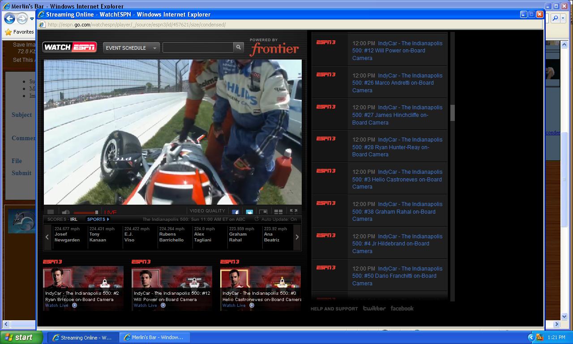Open #26 Marco Andretti on-board camera
Viewport: 573px width, 344px height.
397,83
